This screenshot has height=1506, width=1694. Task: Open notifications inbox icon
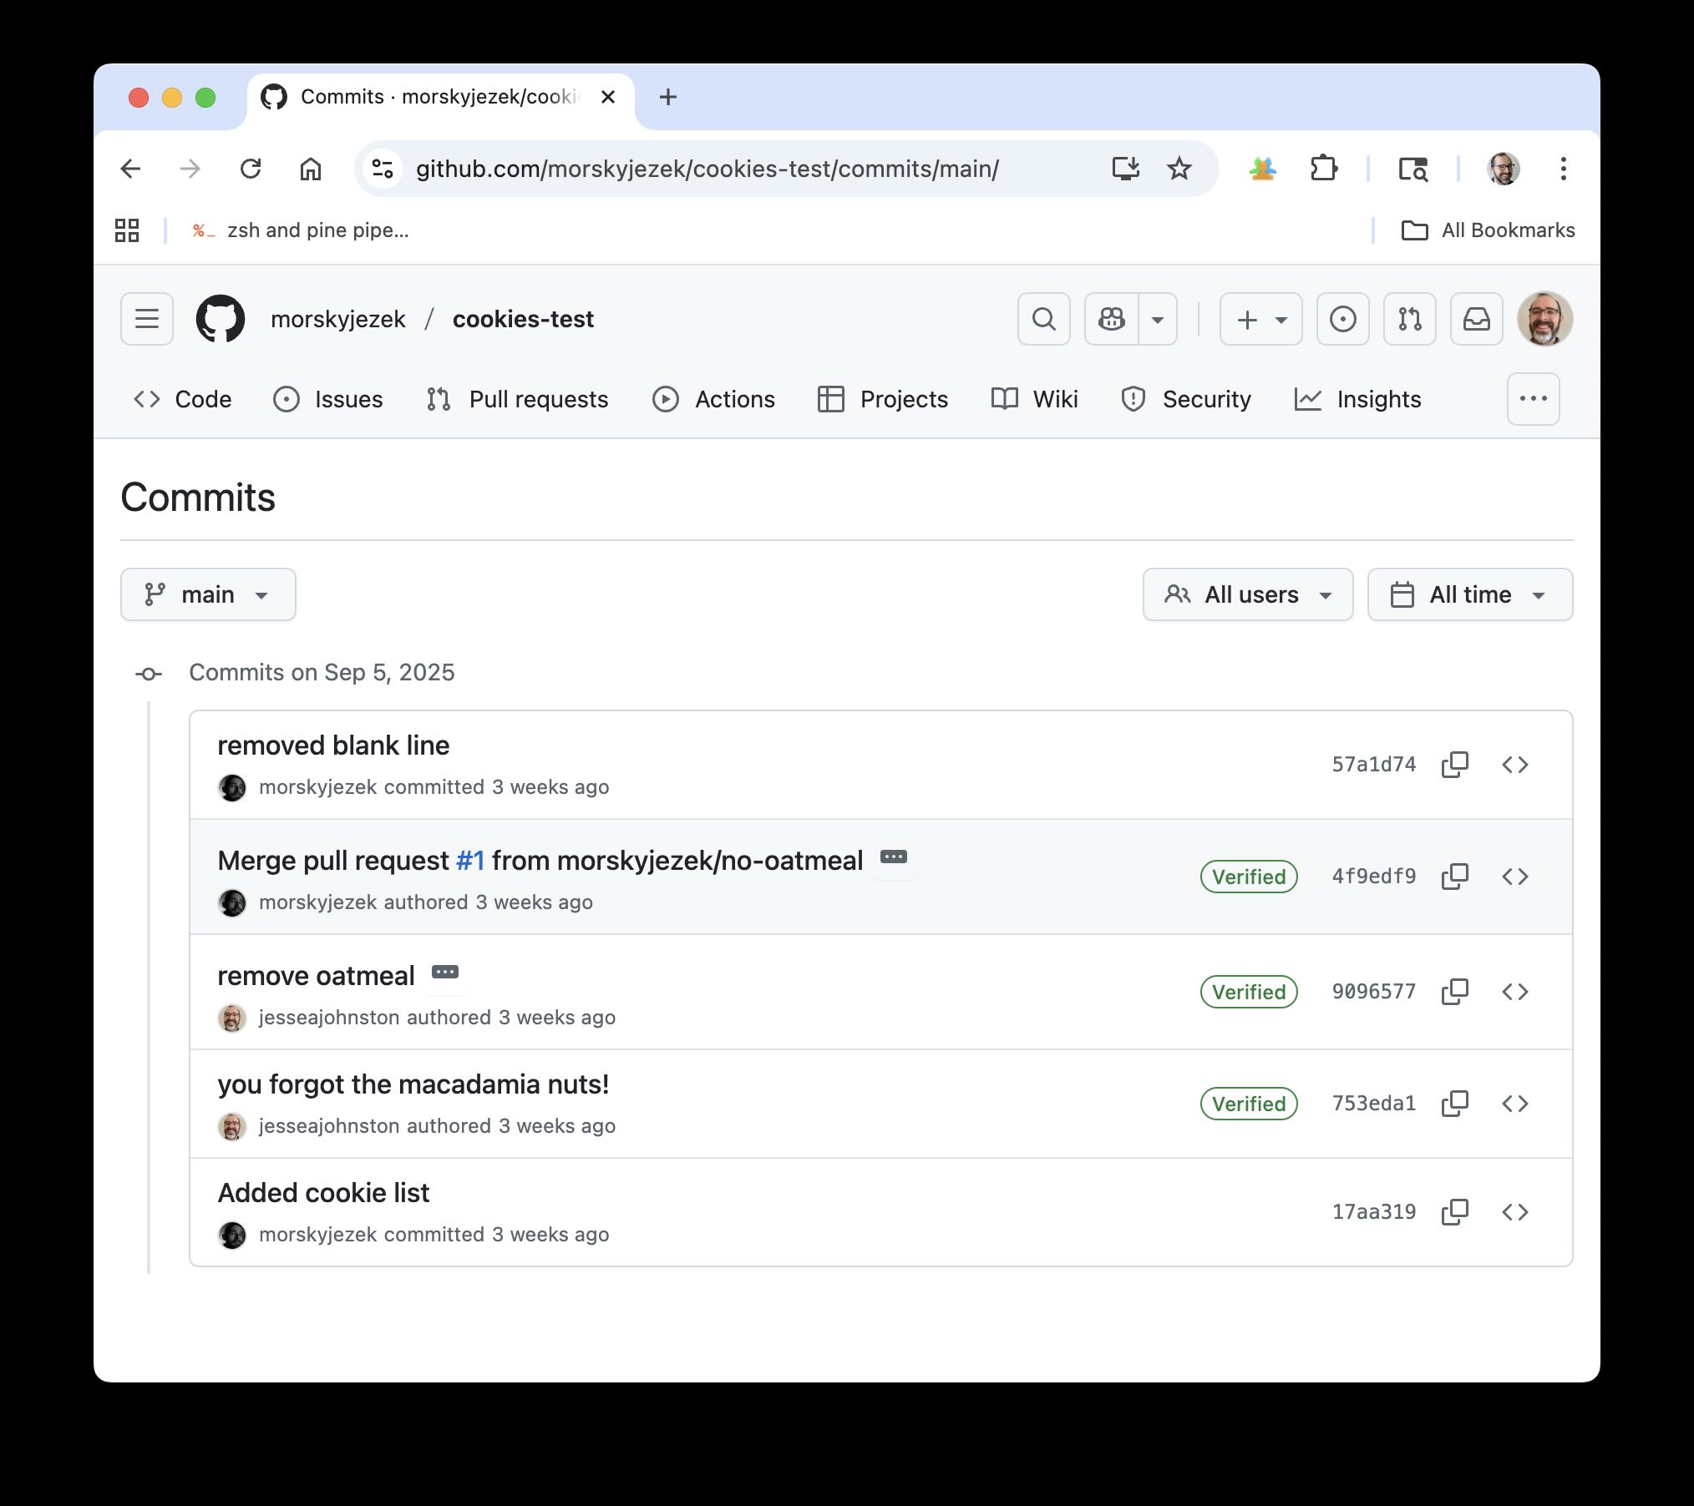1476,319
